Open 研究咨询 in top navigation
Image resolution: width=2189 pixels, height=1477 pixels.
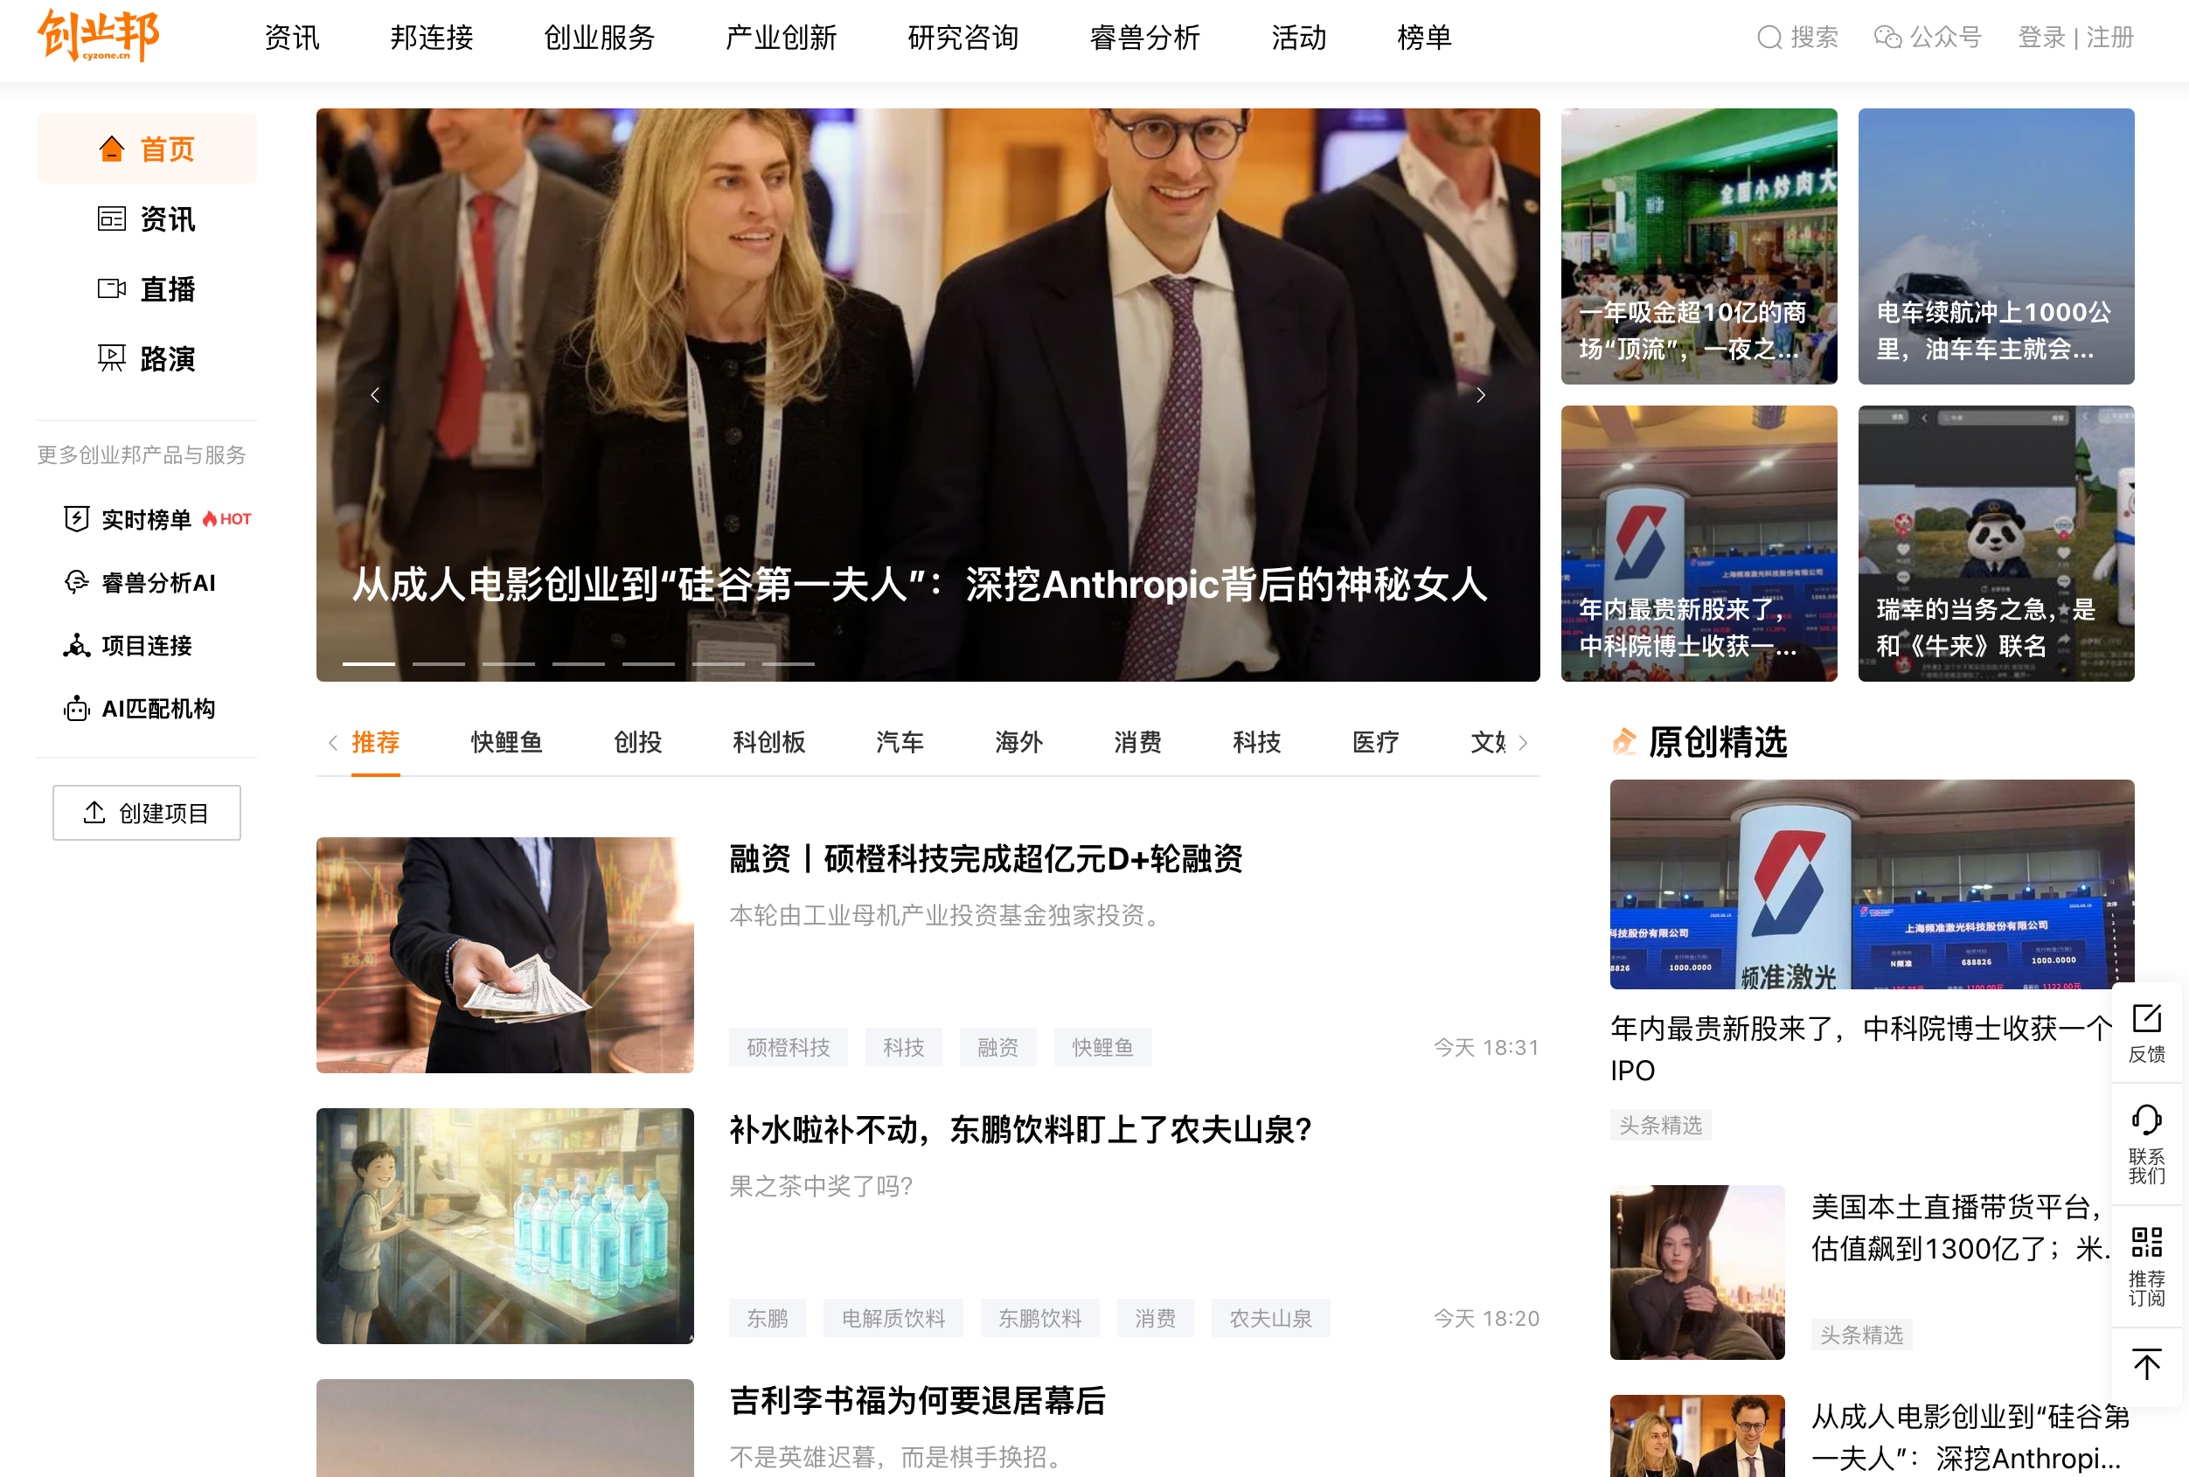tap(962, 38)
